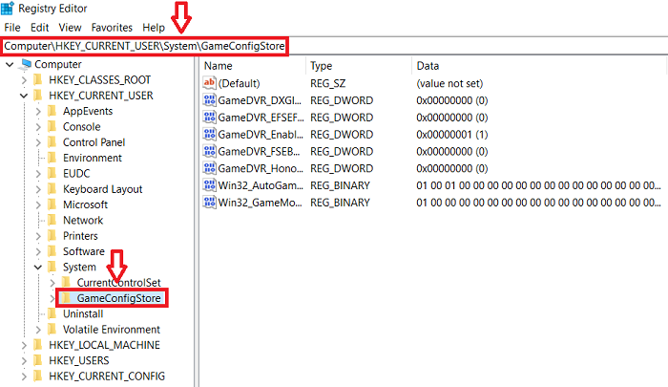Screen dimensions: 668x387
Task: Click the Uninstall folder icon
Action: click(52, 313)
